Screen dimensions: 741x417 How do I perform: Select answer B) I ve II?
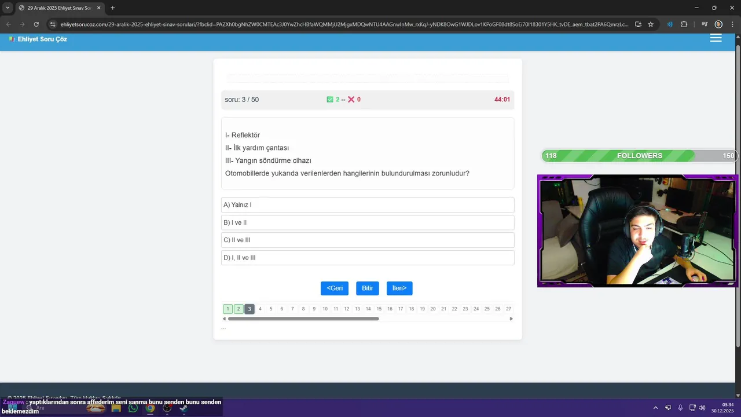(x=368, y=222)
